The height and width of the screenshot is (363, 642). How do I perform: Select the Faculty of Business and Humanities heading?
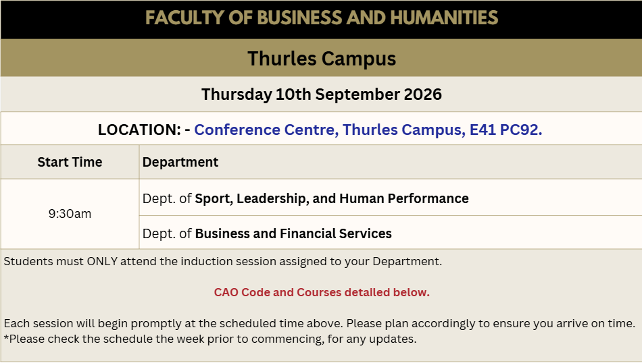[x=322, y=18]
